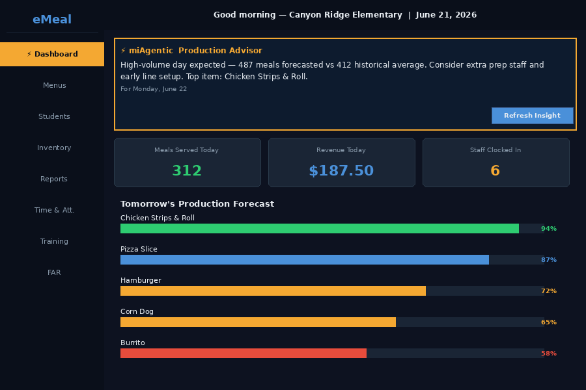Click the Burrito label
The width and height of the screenshot is (586, 390).
pyautogui.click(x=132, y=343)
